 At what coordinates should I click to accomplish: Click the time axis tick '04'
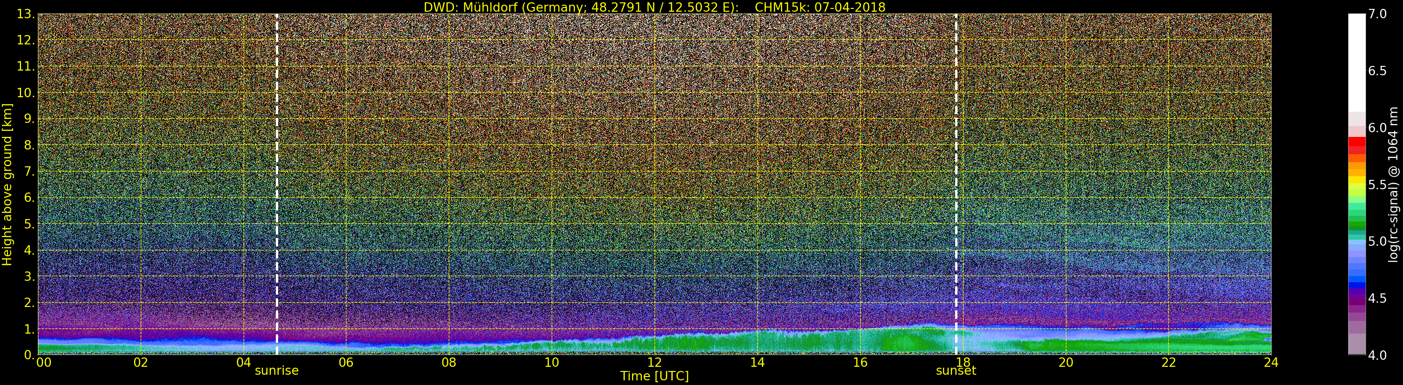point(244,362)
